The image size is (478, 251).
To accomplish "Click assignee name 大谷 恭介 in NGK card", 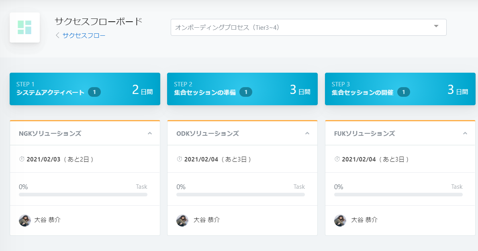I will pos(47,220).
